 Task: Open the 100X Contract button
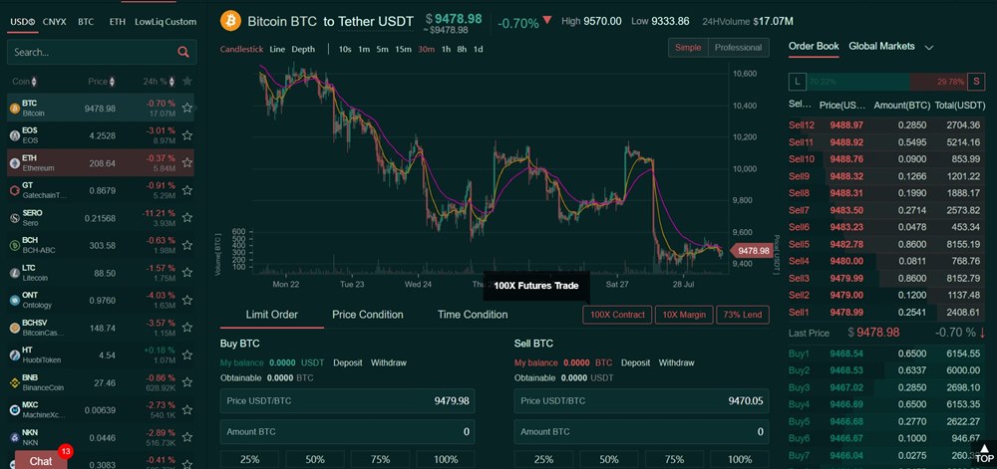click(x=617, y=315)
